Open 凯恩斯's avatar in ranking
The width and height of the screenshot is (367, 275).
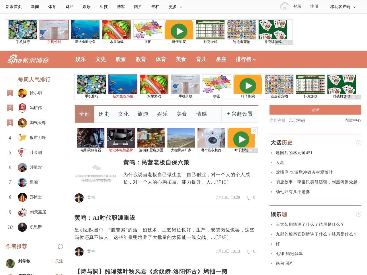[x=22, y=227]
